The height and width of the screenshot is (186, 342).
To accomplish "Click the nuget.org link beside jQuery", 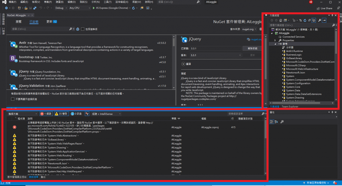I will click(x=256, y=39).
